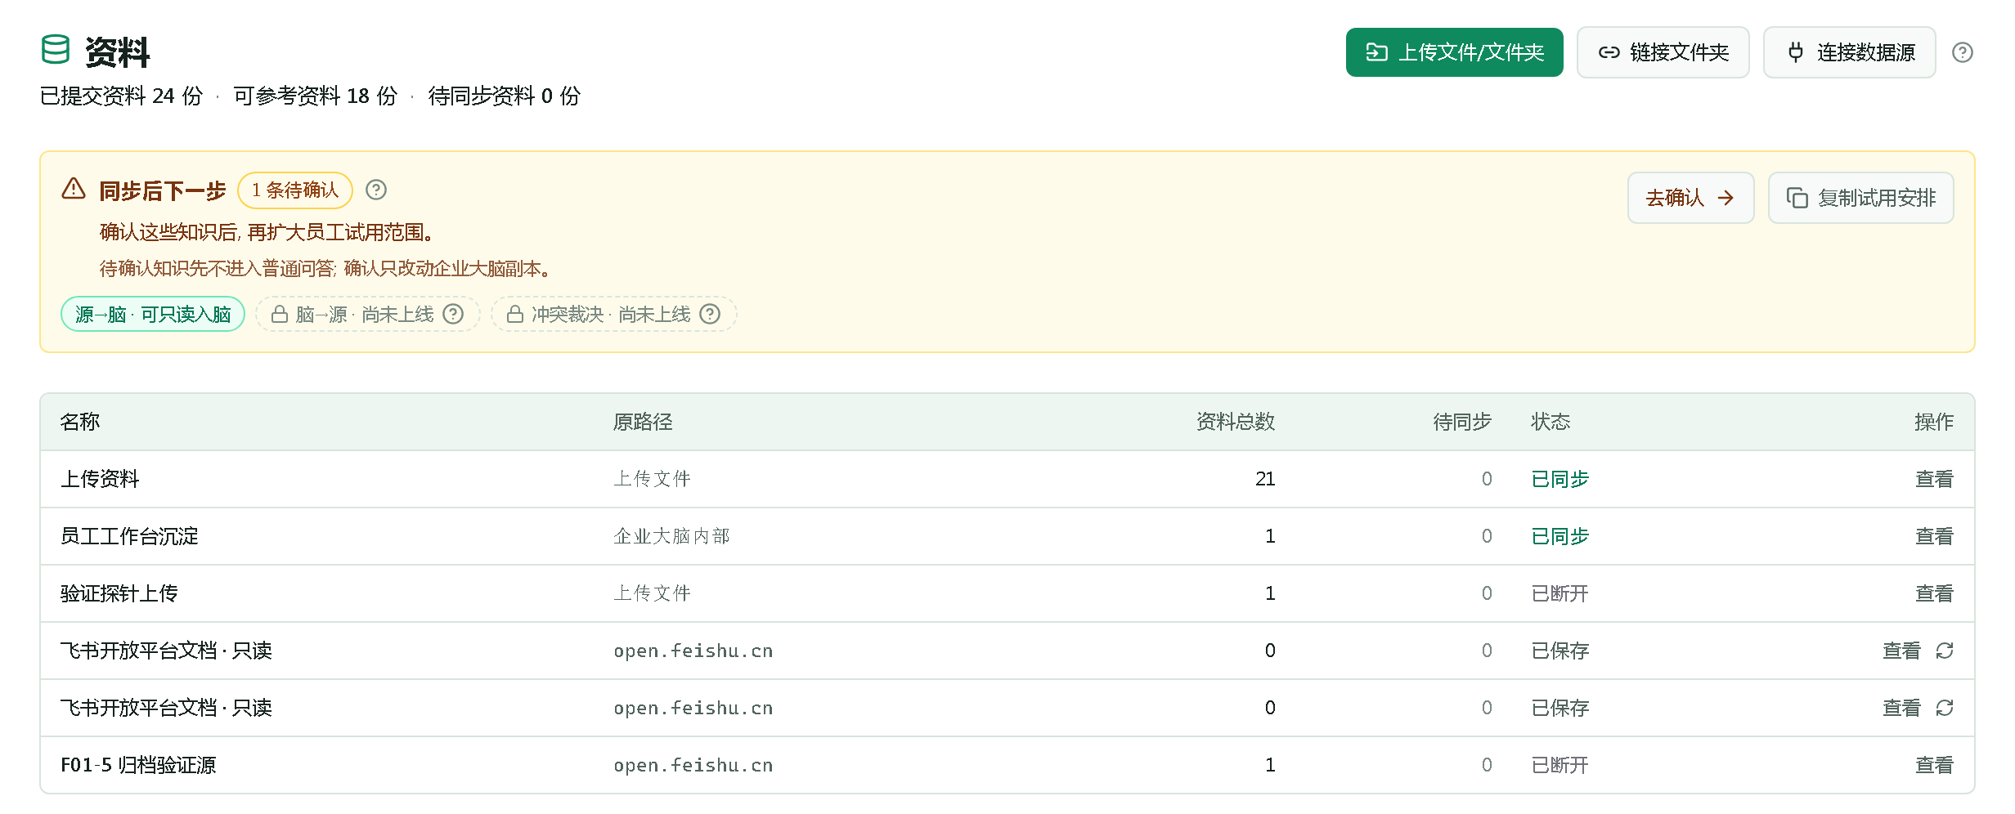Click 已同步 status of 上传资料
Screen dimensions: 2015x814
click(1559, 479)
